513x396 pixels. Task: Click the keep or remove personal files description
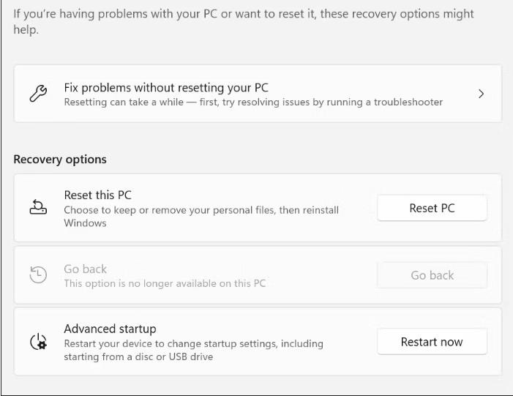coord(201,217)
